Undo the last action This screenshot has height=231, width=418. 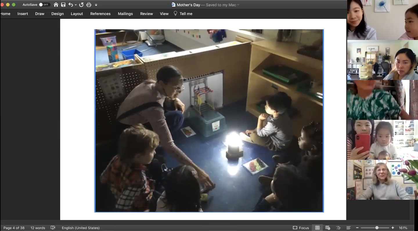pos(71,5)
